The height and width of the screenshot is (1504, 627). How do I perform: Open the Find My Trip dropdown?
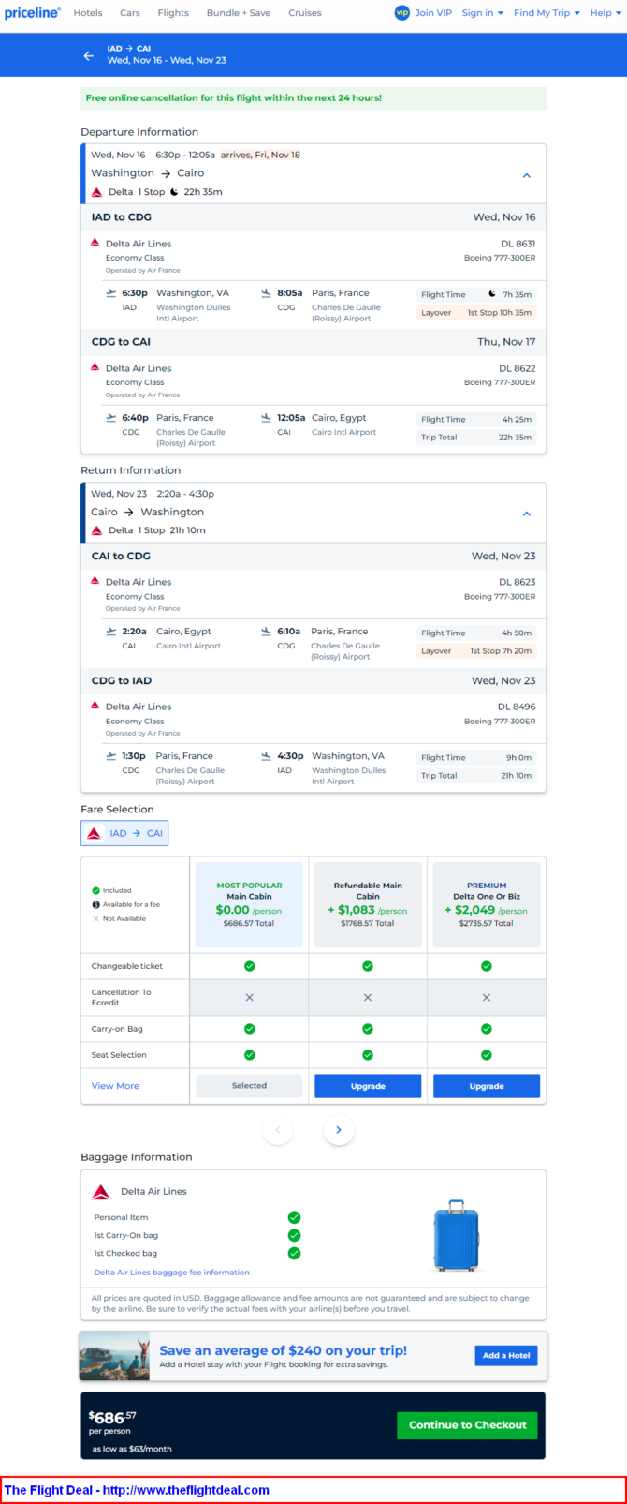pos(547,13)
